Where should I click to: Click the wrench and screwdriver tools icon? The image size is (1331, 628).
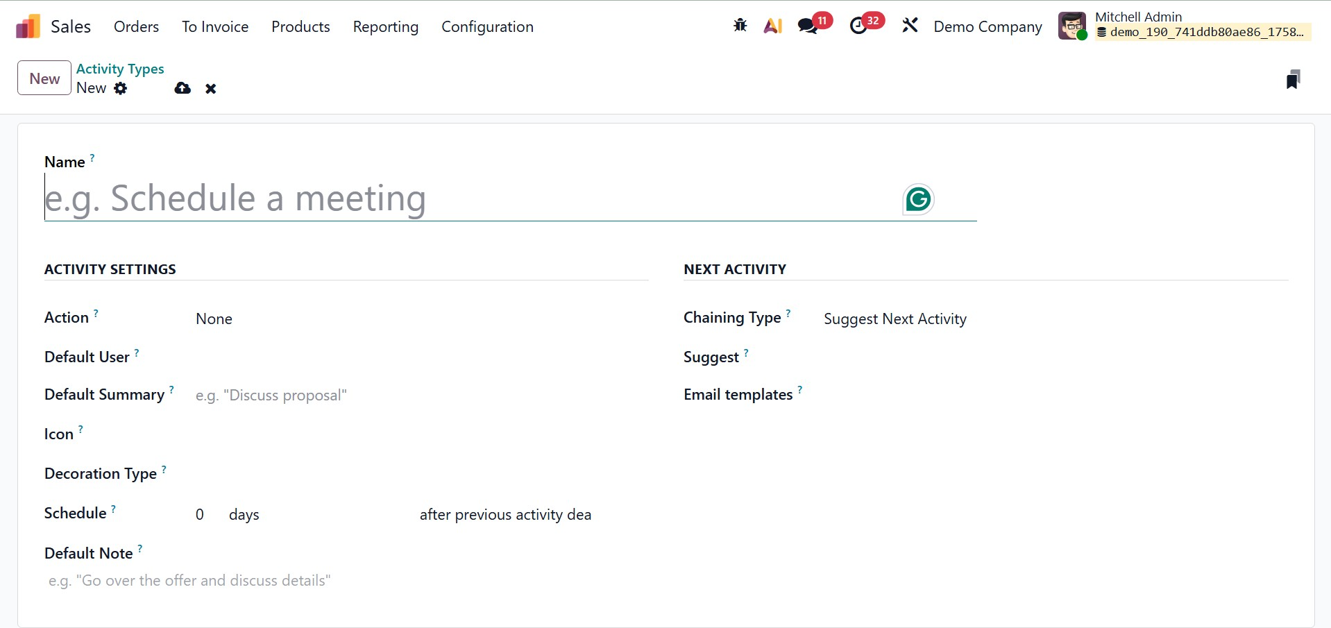coord(909,26)
